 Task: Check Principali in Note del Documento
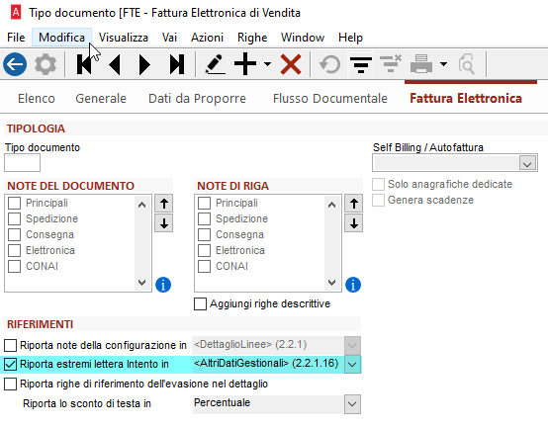[14, 203]
